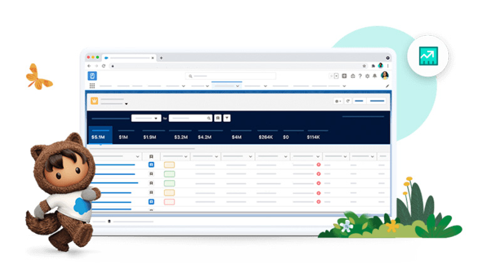The image size is (481, 270).
Task: Toggle the icon in the second table row
Action: pos(151,174)
